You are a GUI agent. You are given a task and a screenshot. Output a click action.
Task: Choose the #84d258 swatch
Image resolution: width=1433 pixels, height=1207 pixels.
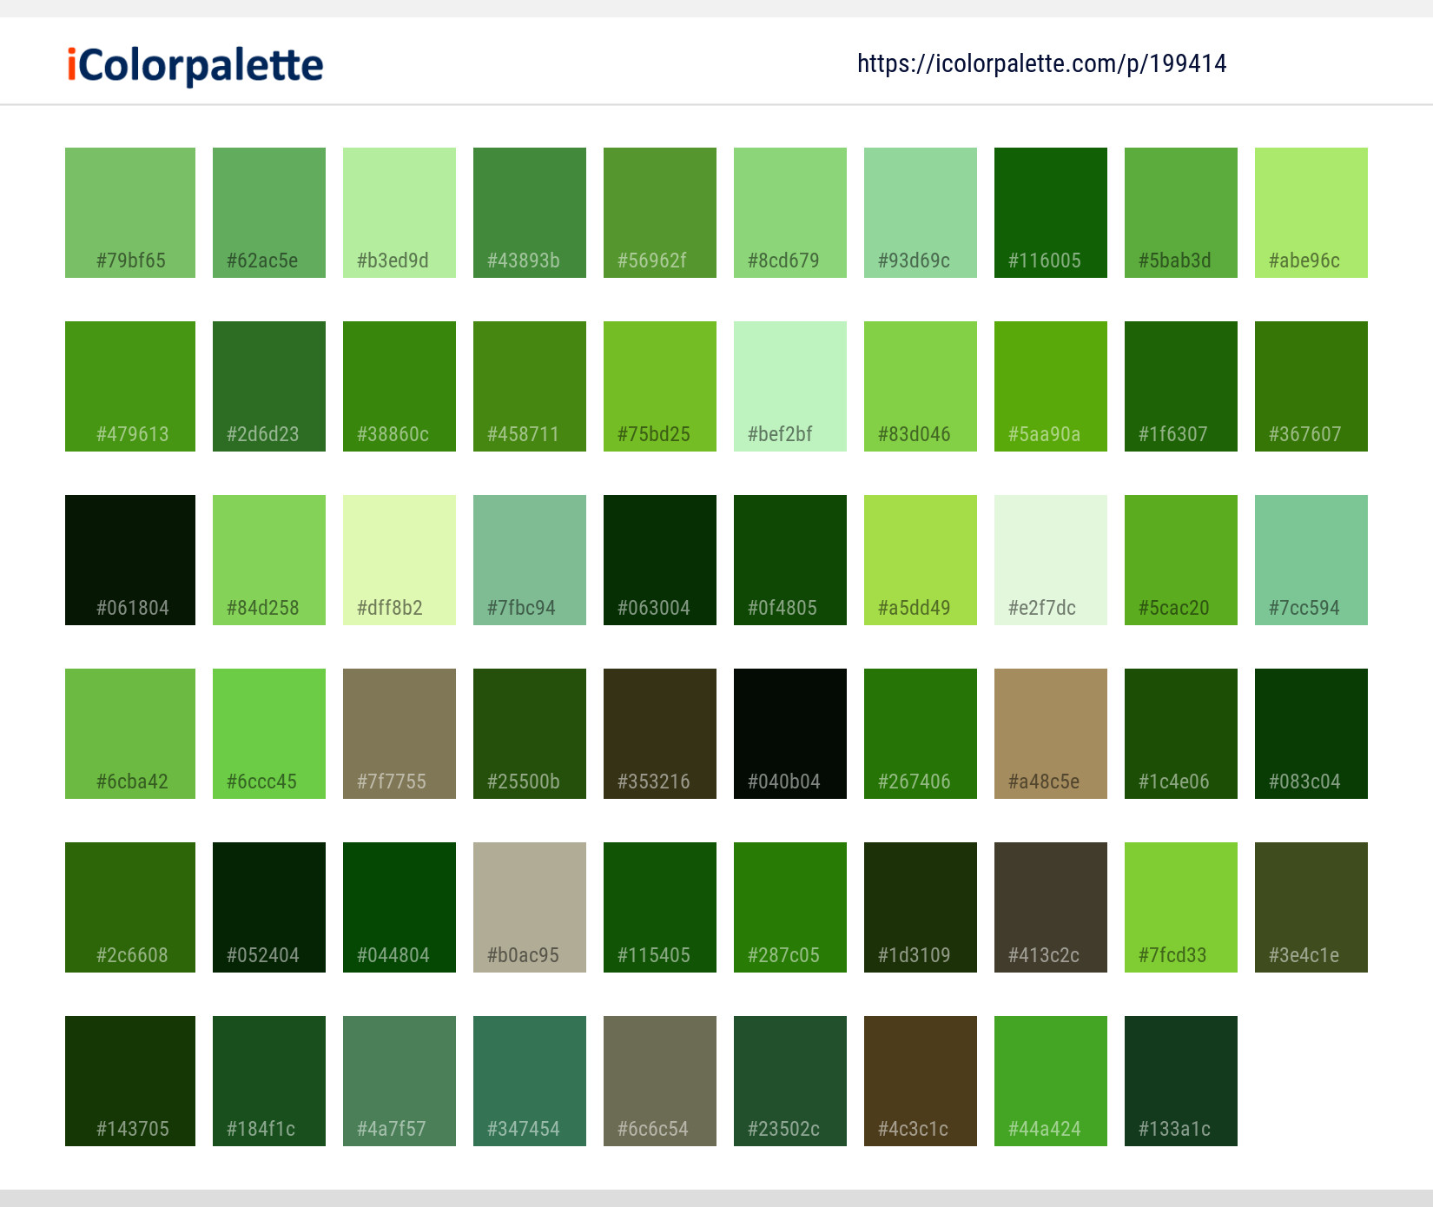(269, 560)
